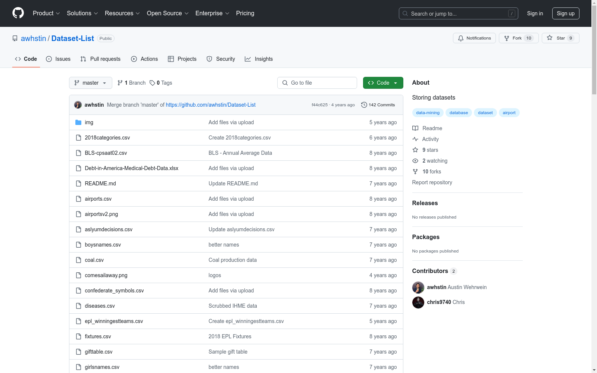Click the Readme book icon

415,128
